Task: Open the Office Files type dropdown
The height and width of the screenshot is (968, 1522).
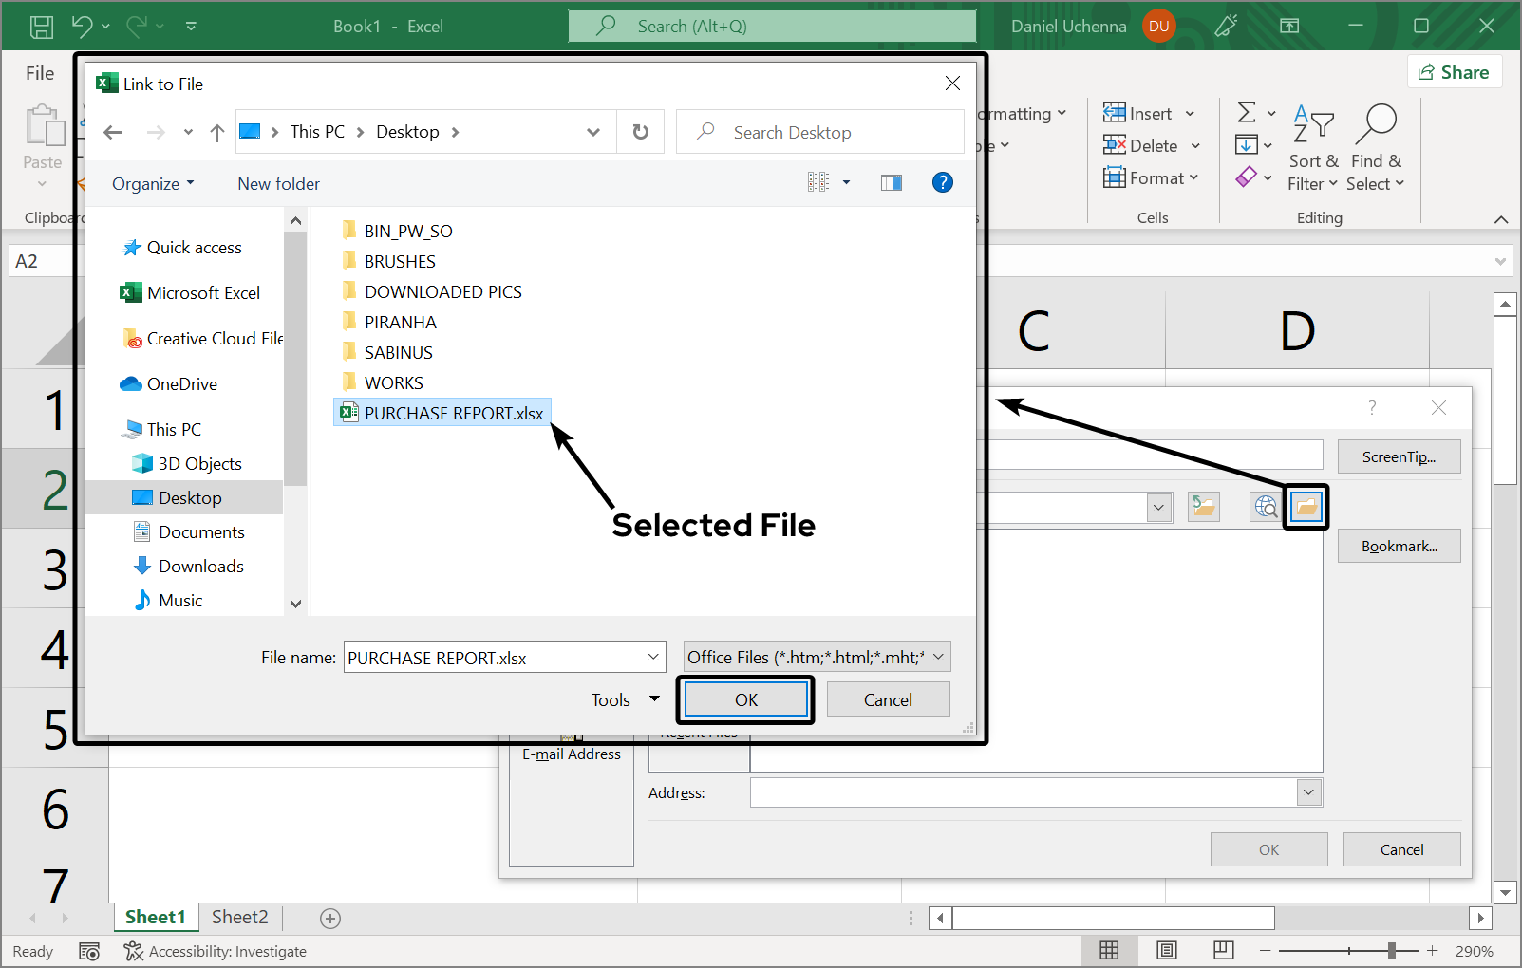Action: pos(817,657)
